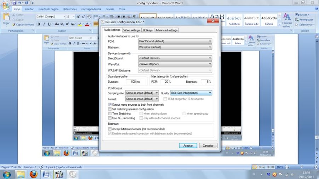Viewport: 319px width, 179px height.
Task: Open the Sampling rate dropdown
Action: (x=142, y=93)
